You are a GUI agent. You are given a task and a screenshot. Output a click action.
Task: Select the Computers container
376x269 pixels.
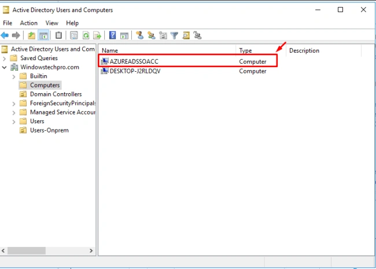click(45, 85)
